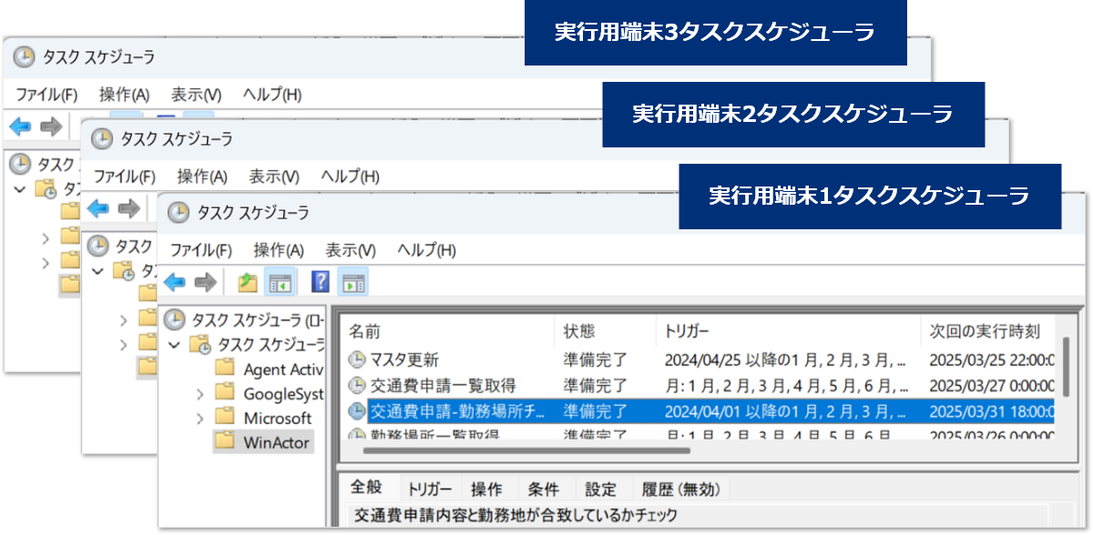Switch to the 履歴 (無効) tab
This screenshot has height=535, width=1093.
coord(680,489)
